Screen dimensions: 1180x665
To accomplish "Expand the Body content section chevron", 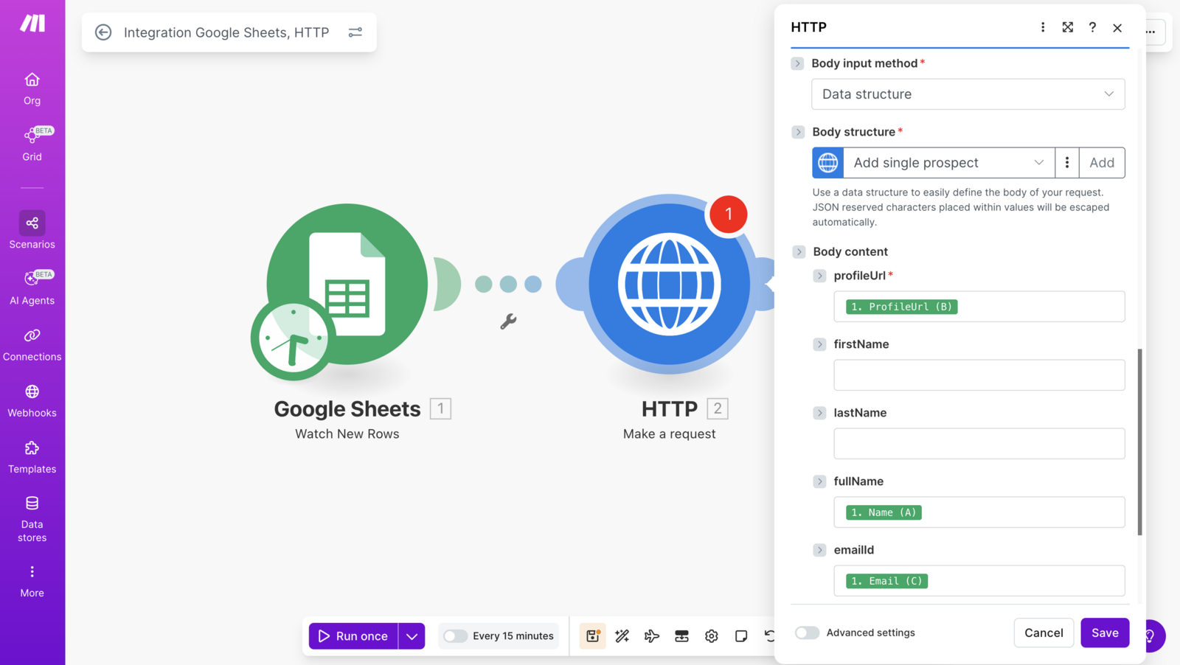I will coord(799,252).
